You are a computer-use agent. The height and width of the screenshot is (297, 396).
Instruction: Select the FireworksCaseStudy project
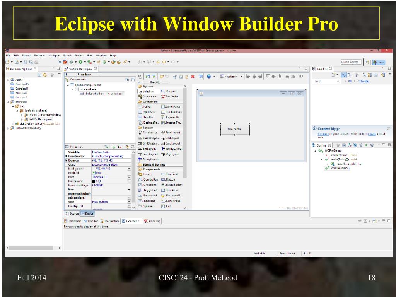click(26, 128)
